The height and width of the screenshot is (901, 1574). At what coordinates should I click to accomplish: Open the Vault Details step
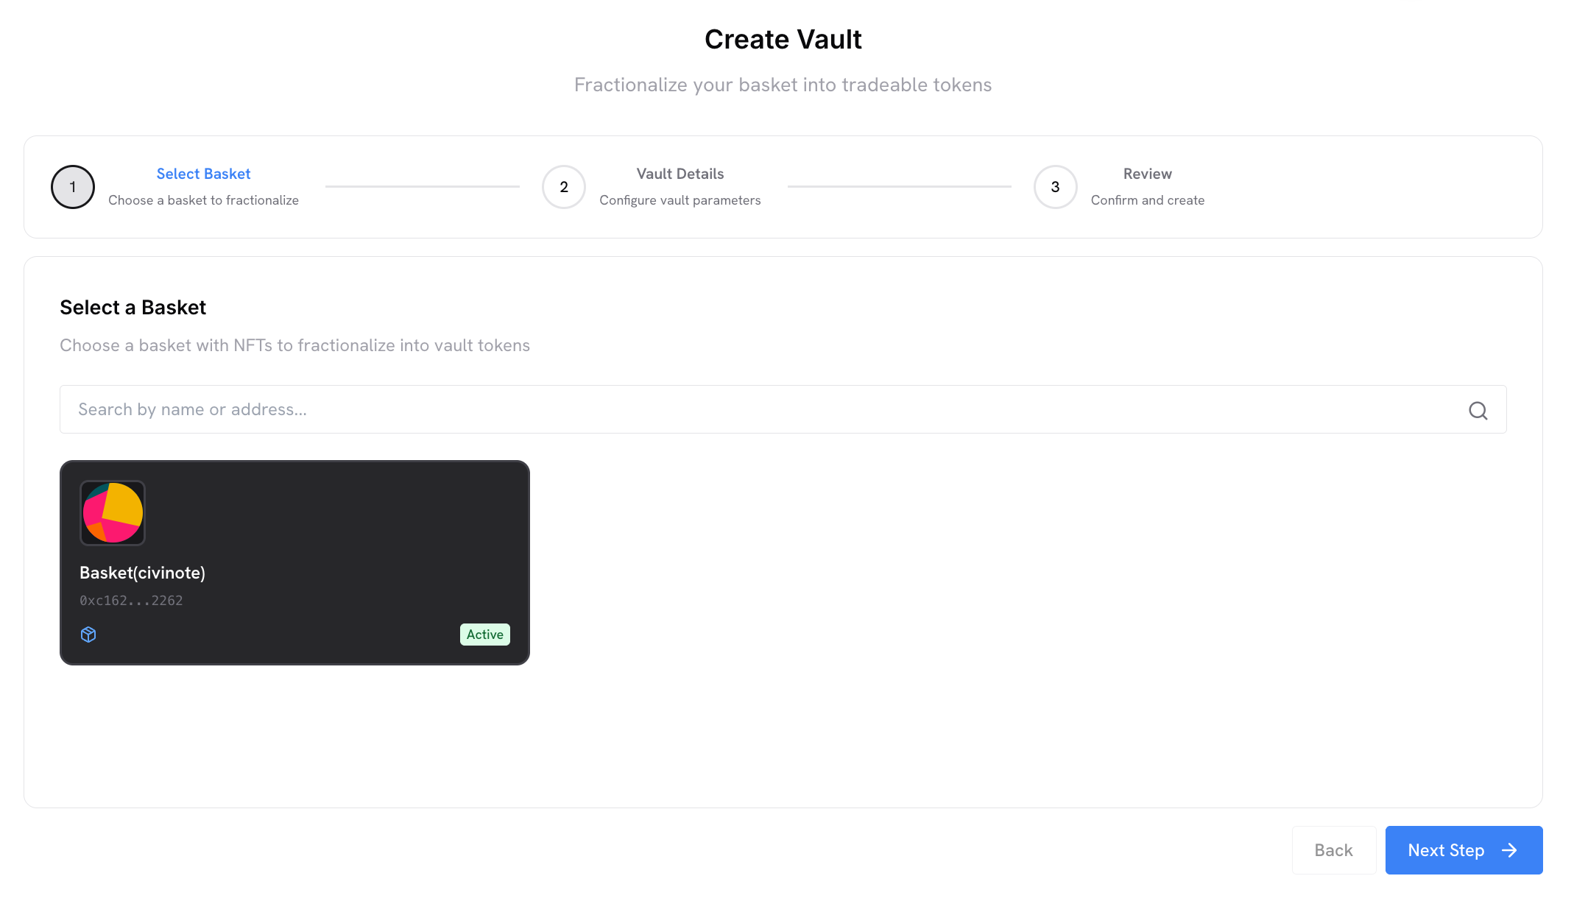click(x=680, y=174)
